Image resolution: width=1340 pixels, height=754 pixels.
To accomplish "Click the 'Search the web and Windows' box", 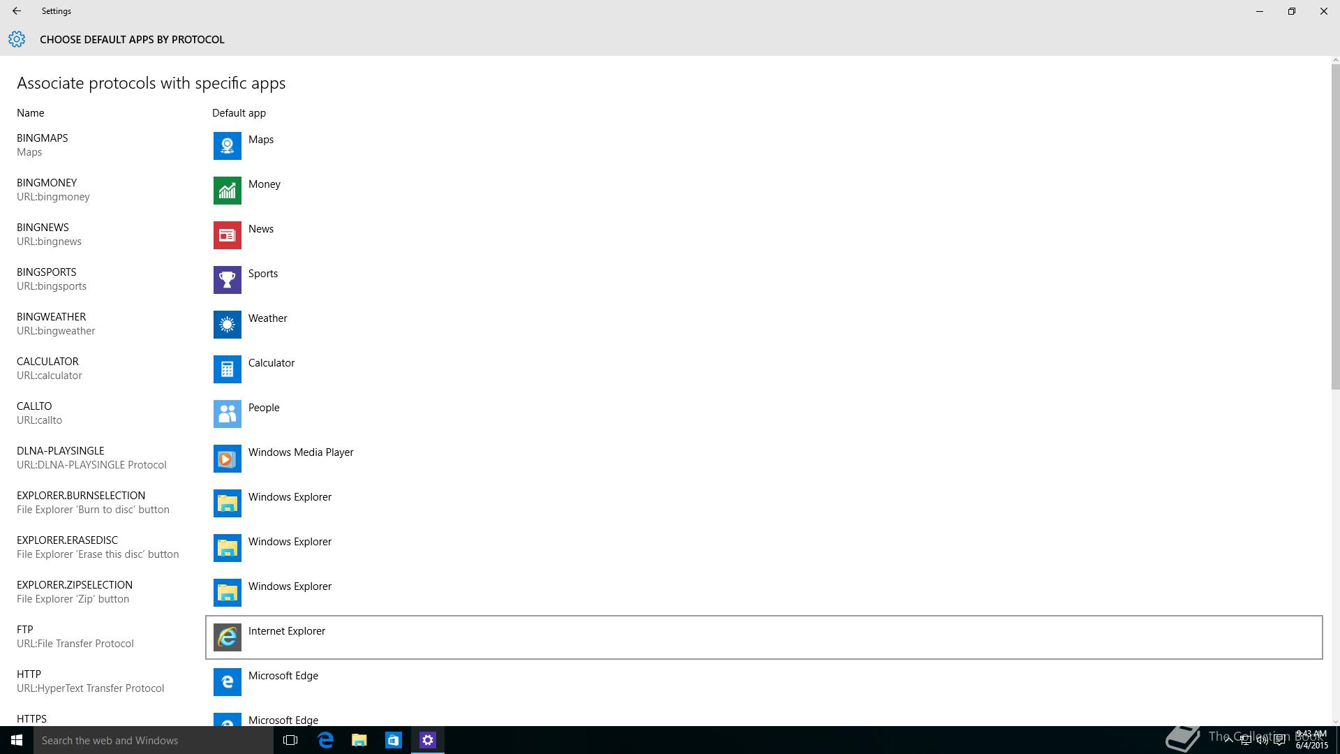I will pyautogui.click(x=154, y=740).
